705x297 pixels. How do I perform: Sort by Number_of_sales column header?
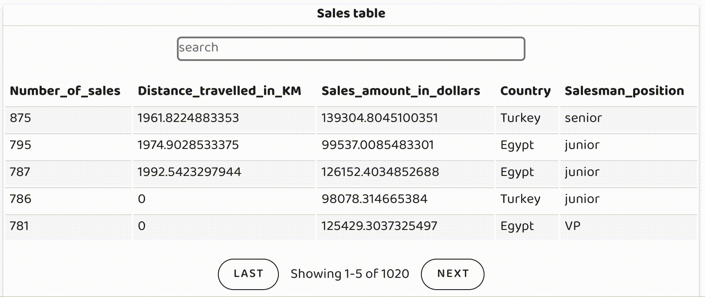point(65,91)
